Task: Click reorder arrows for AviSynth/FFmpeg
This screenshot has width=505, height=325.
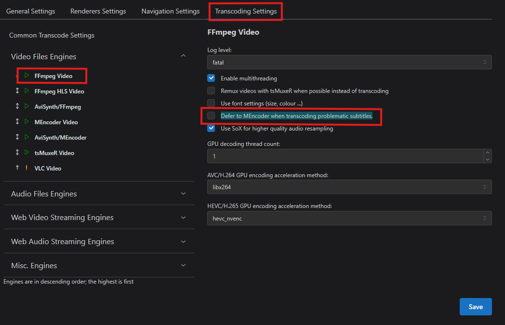Action: [x=17, y=106]
